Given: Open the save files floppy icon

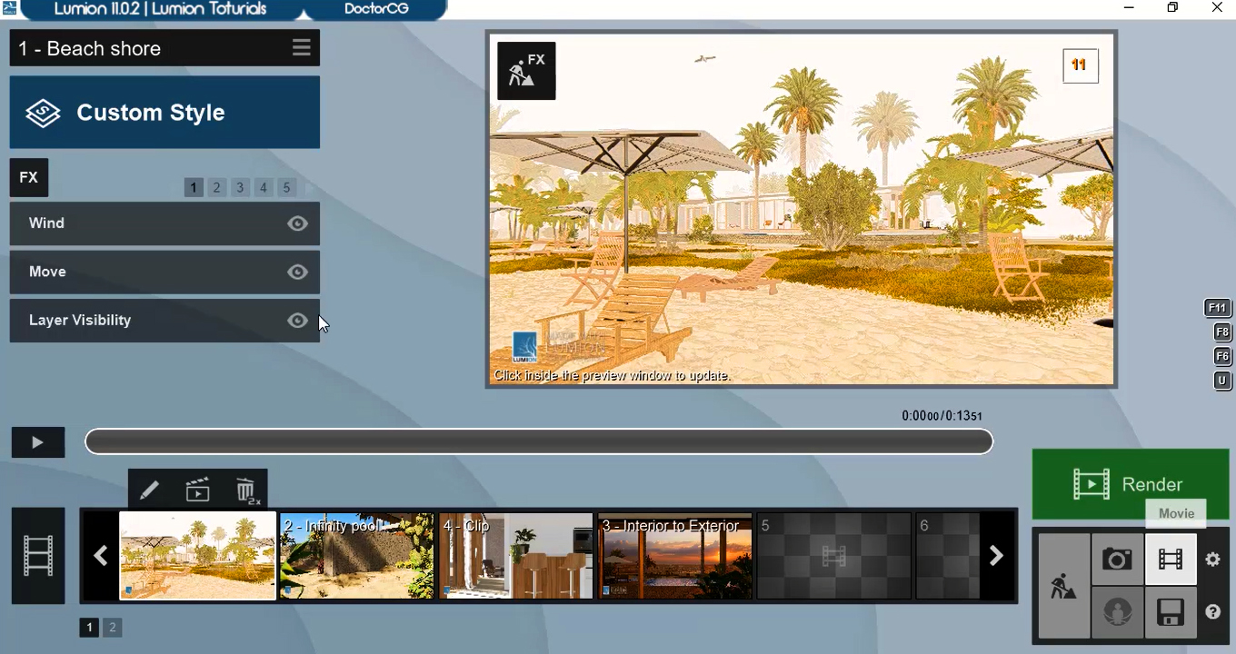Looking at the screenshot, I should click(1171, 613).
